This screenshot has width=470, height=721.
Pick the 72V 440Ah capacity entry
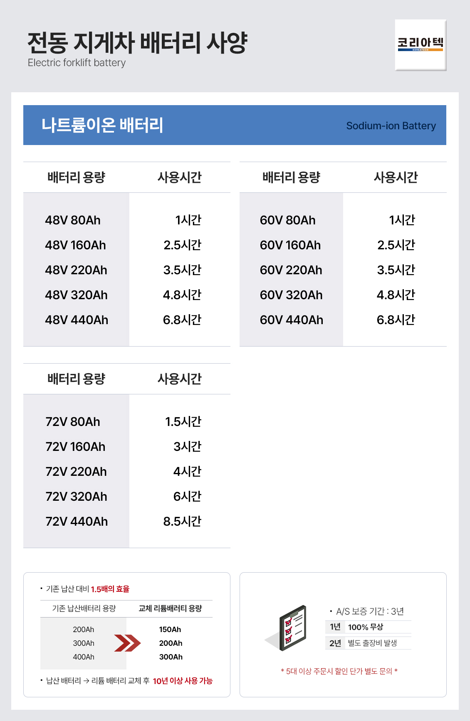pos(77,522)
